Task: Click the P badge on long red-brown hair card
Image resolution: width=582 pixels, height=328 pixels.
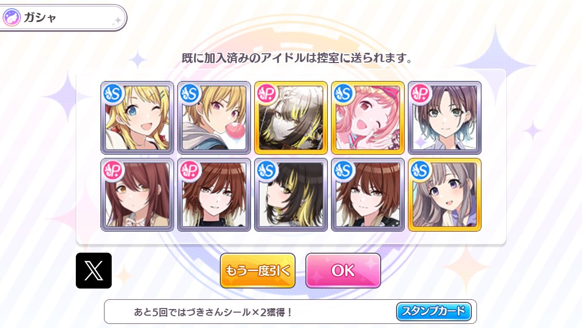Action: click(x=113, y=170)
